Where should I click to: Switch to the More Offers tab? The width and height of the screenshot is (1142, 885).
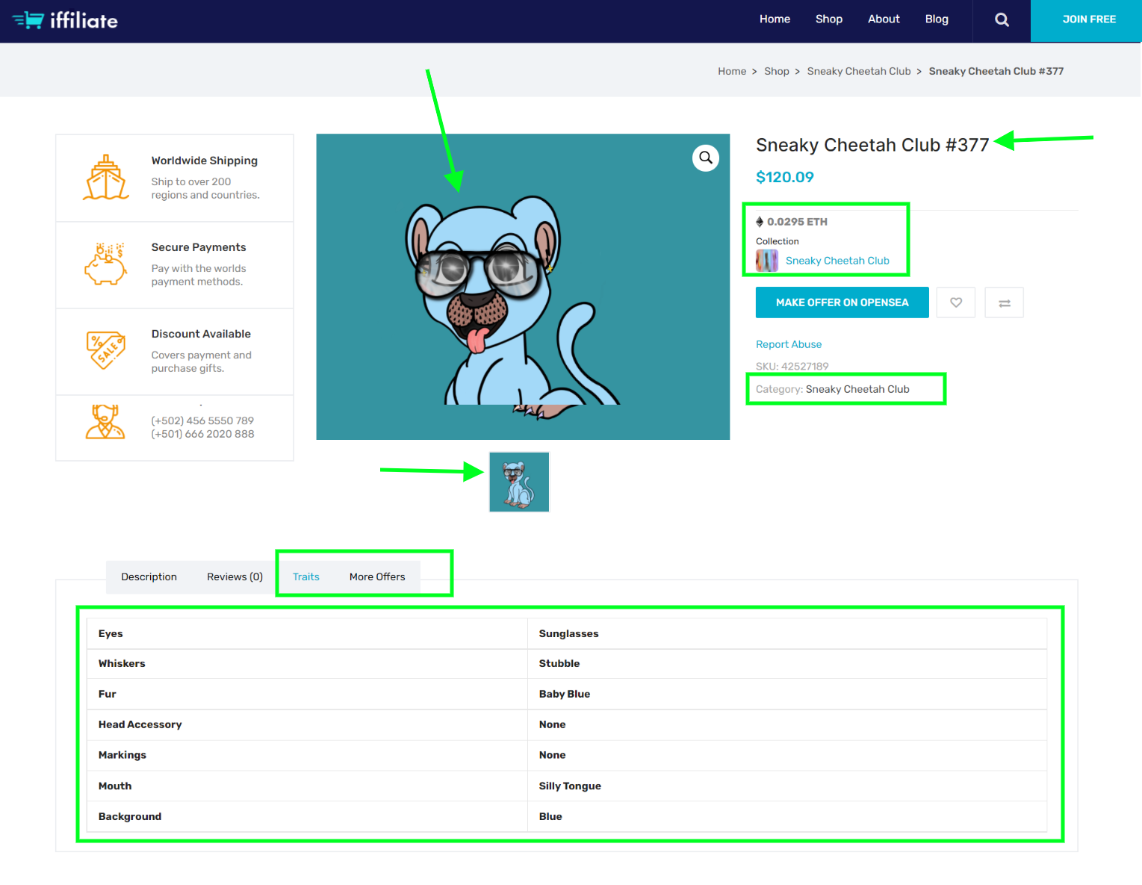point(377,577)
